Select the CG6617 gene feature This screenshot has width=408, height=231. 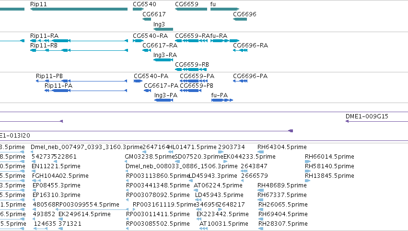tap(147, 19)
